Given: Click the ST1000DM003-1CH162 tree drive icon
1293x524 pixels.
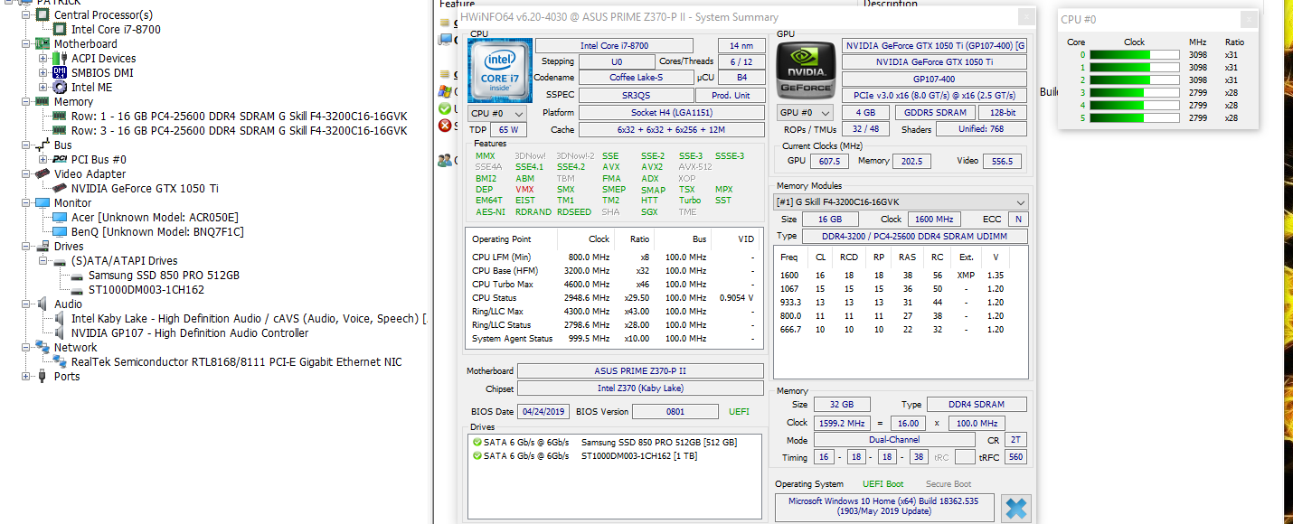Looking at the screenshot, I should click(x=77, y=289).
